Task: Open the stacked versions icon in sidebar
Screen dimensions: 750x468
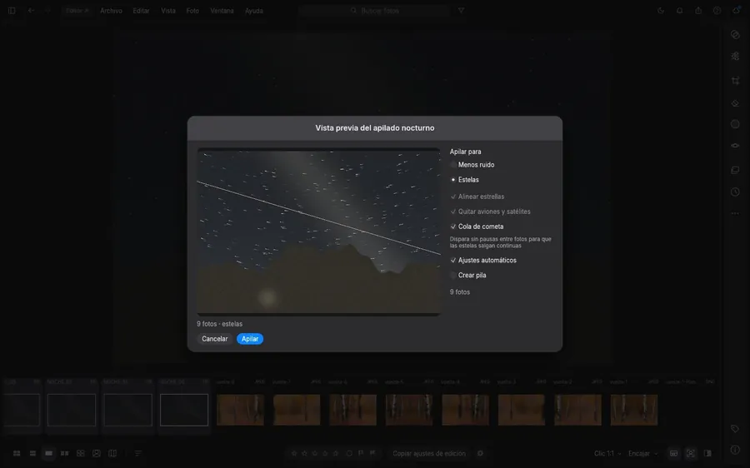Action: (735, 170)
